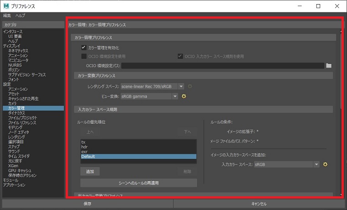
Task: Select ヘルプ in category list
Action: pyautogui.click(x=13, y=41)
